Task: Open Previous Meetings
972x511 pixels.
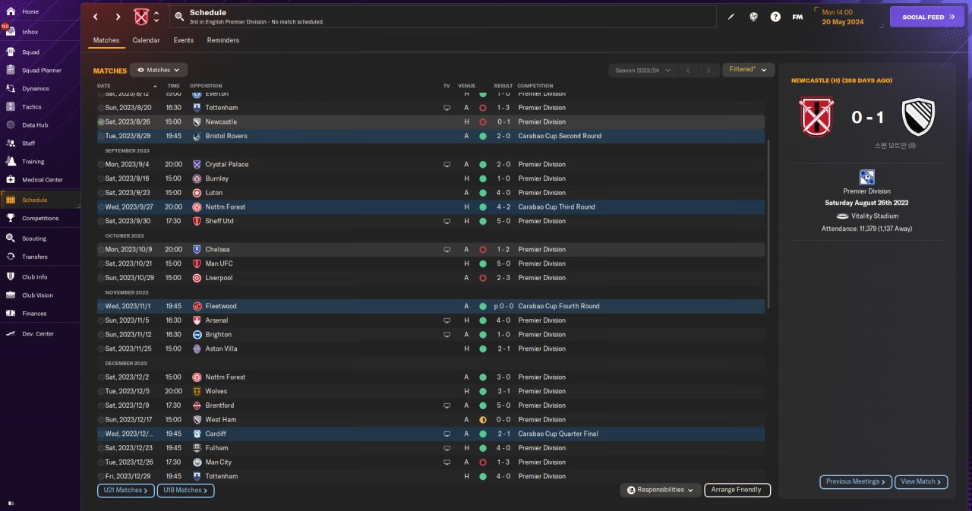Action: (855, 481)
